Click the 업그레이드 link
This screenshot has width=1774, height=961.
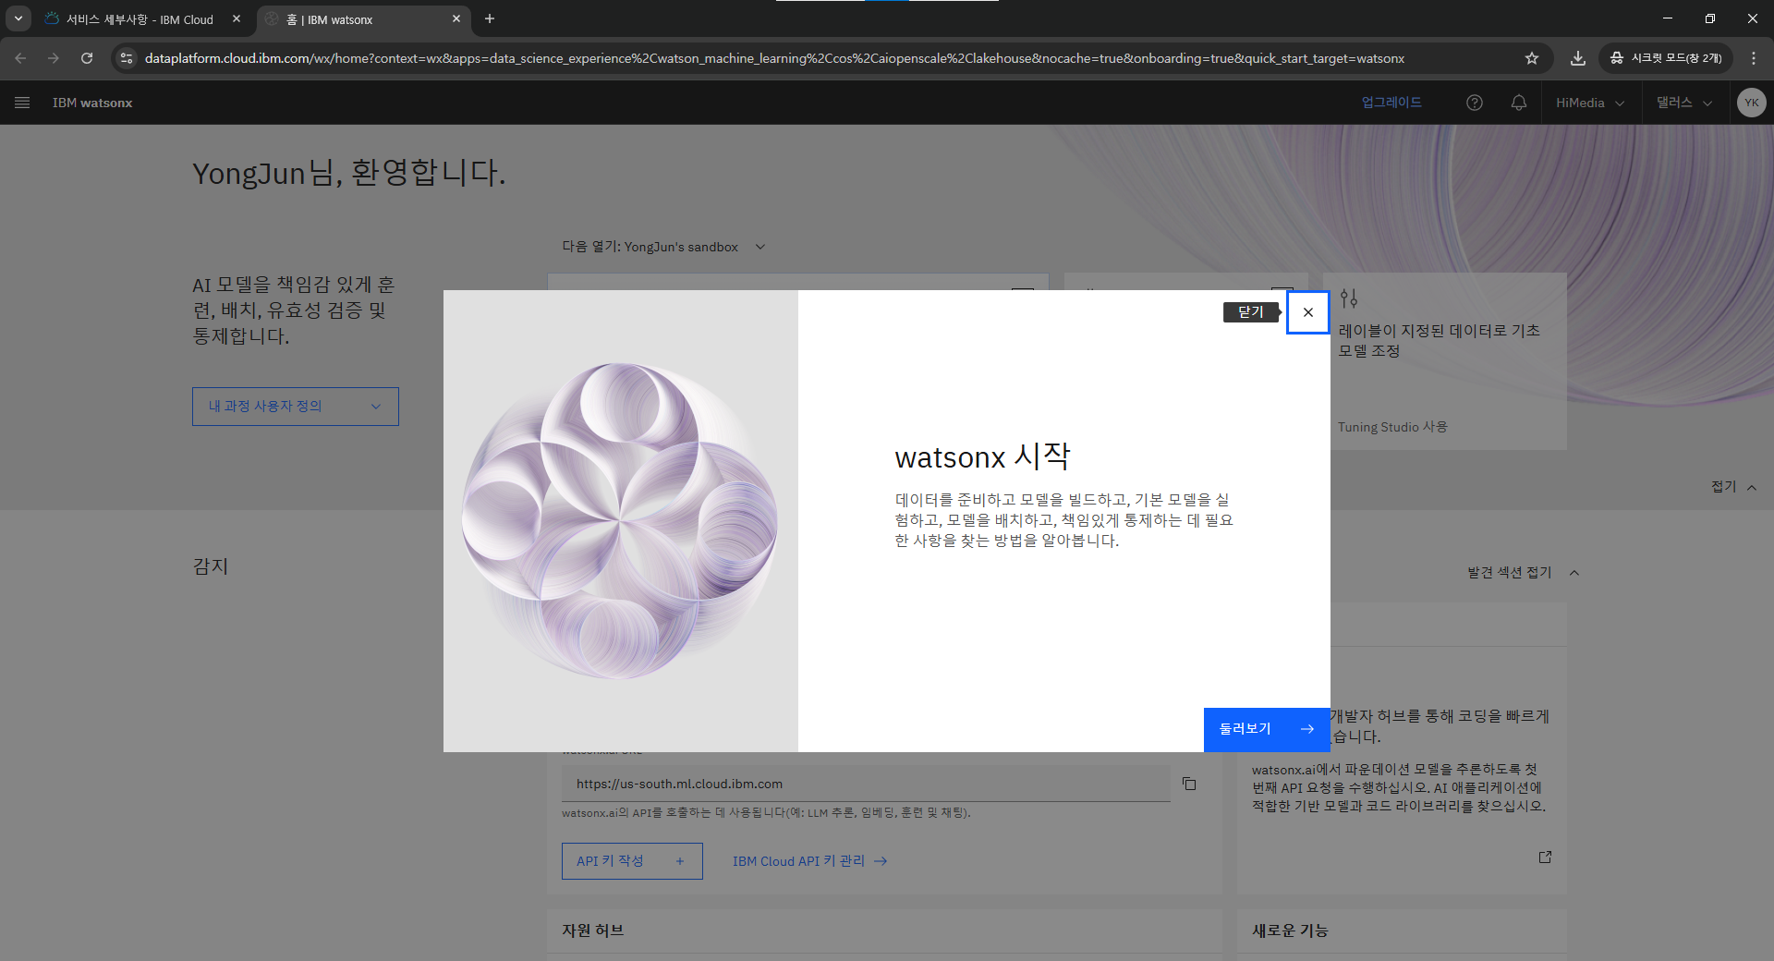pos(1391,103)
